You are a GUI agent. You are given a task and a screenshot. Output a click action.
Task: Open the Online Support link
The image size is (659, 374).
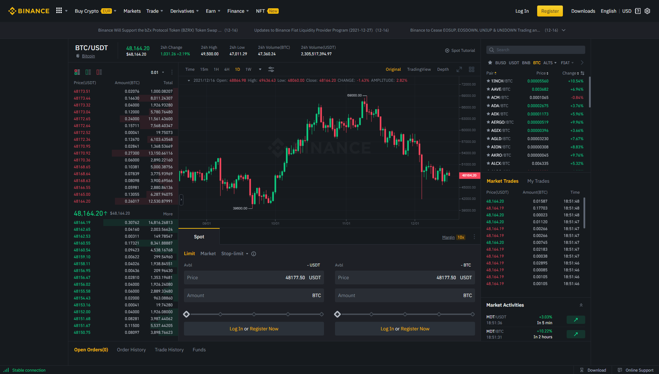[x=636, y=370]
